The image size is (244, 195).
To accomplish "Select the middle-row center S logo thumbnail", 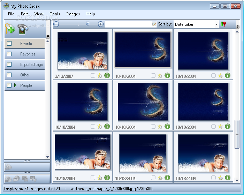I will [x=143, y=102].
